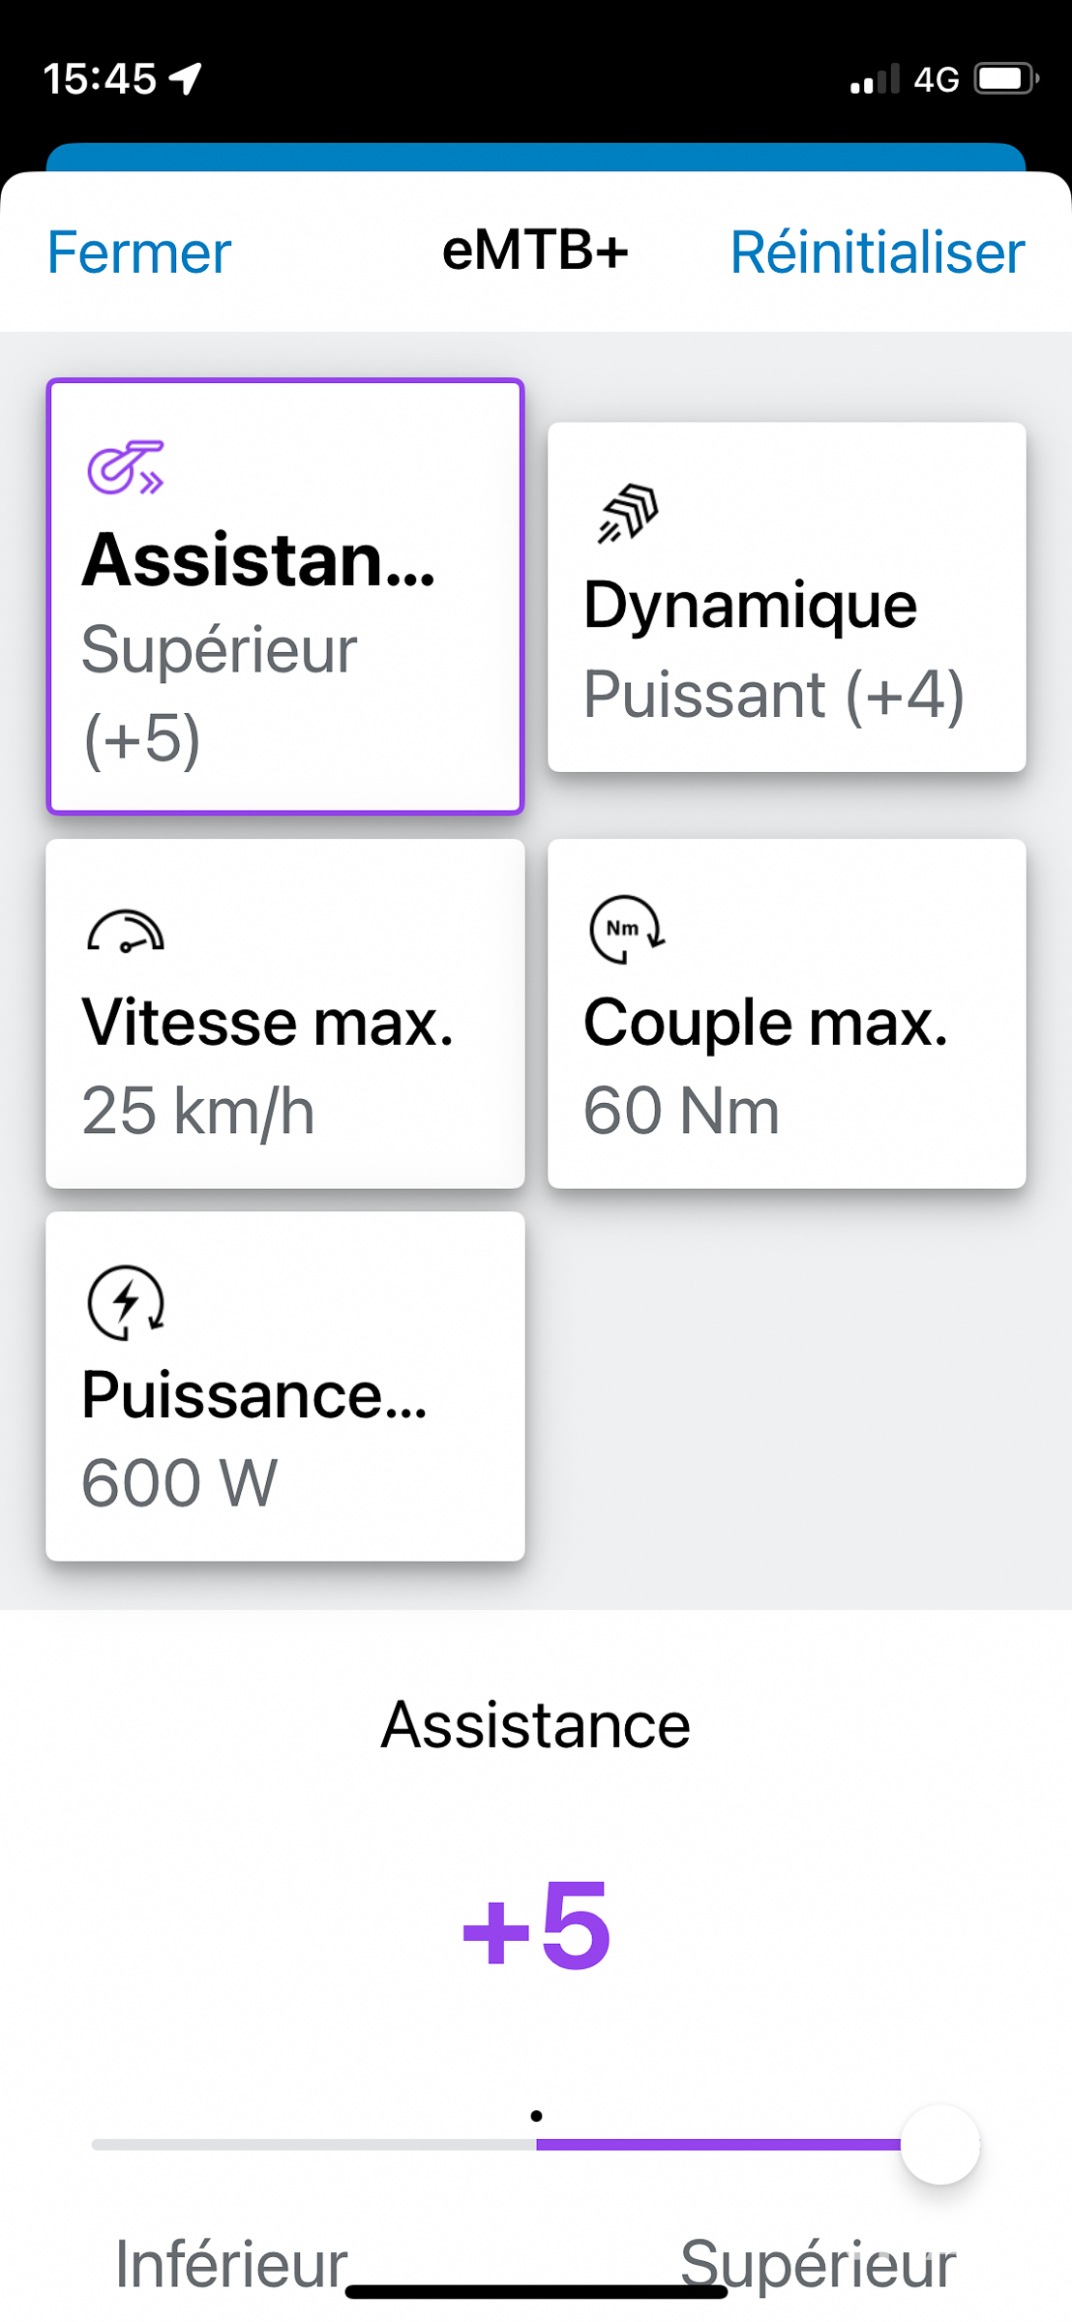Click the slider center default marker dot
Screen dimensions: 1072x2322
tap(536, 2116)
